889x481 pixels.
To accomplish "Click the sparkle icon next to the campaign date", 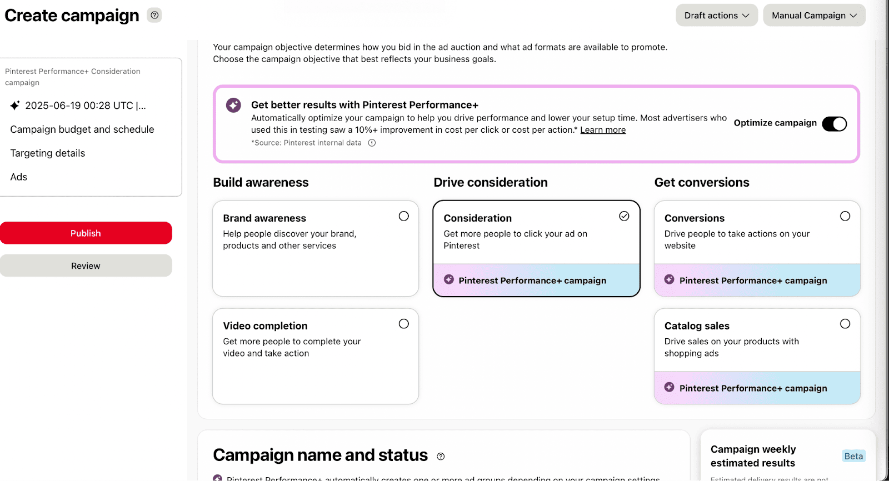I will [15, 106].
